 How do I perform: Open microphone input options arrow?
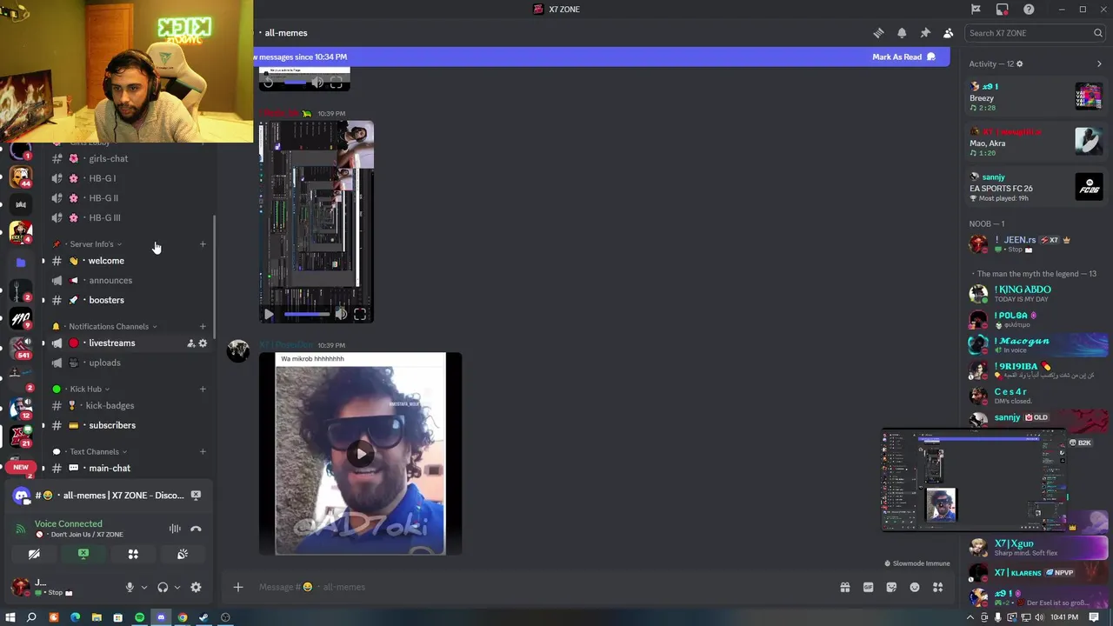coord(144,588)
